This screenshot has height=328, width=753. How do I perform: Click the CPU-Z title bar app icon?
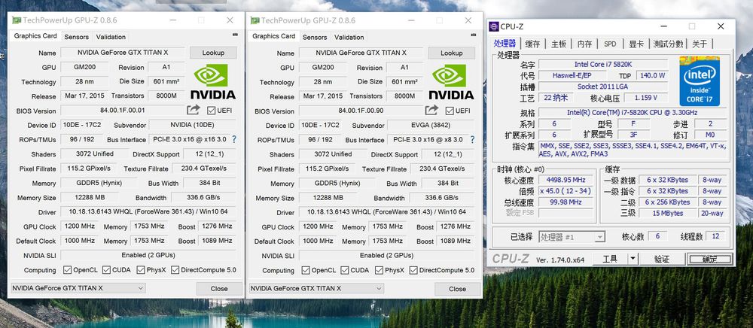point(494,26)
